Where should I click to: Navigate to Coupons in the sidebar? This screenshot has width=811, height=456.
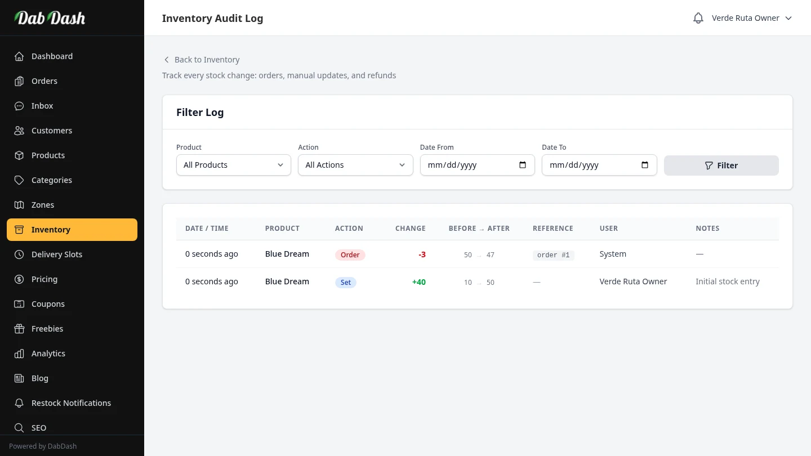pos(48,304)
